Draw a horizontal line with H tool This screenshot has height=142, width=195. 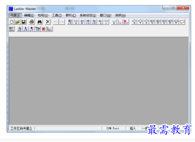114,22
